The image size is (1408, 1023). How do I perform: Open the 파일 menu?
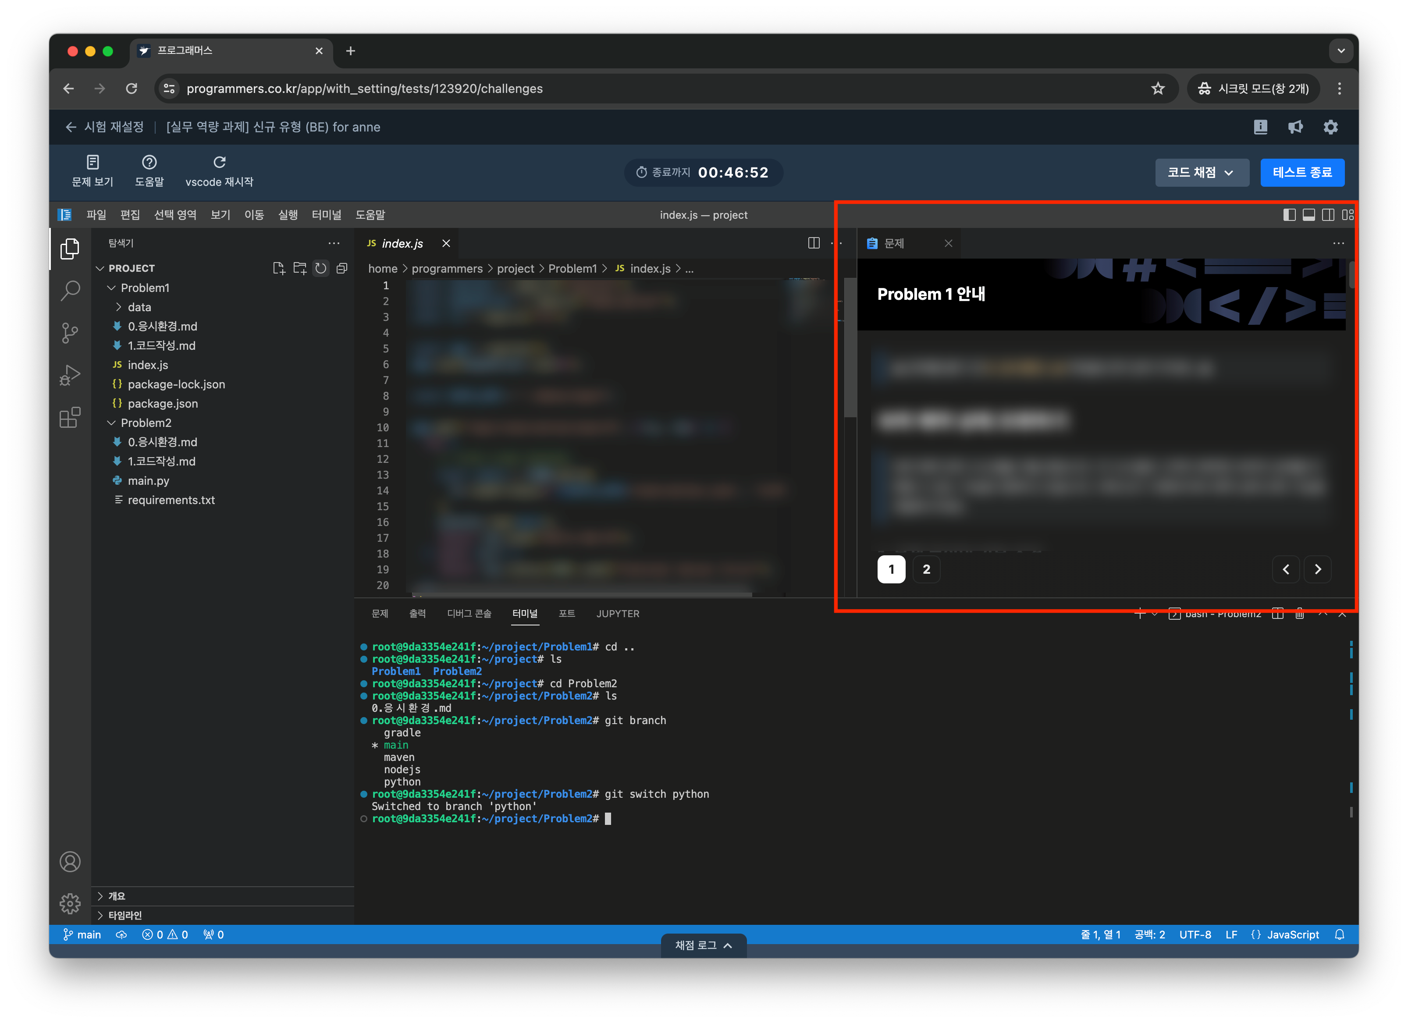point(96,215)
